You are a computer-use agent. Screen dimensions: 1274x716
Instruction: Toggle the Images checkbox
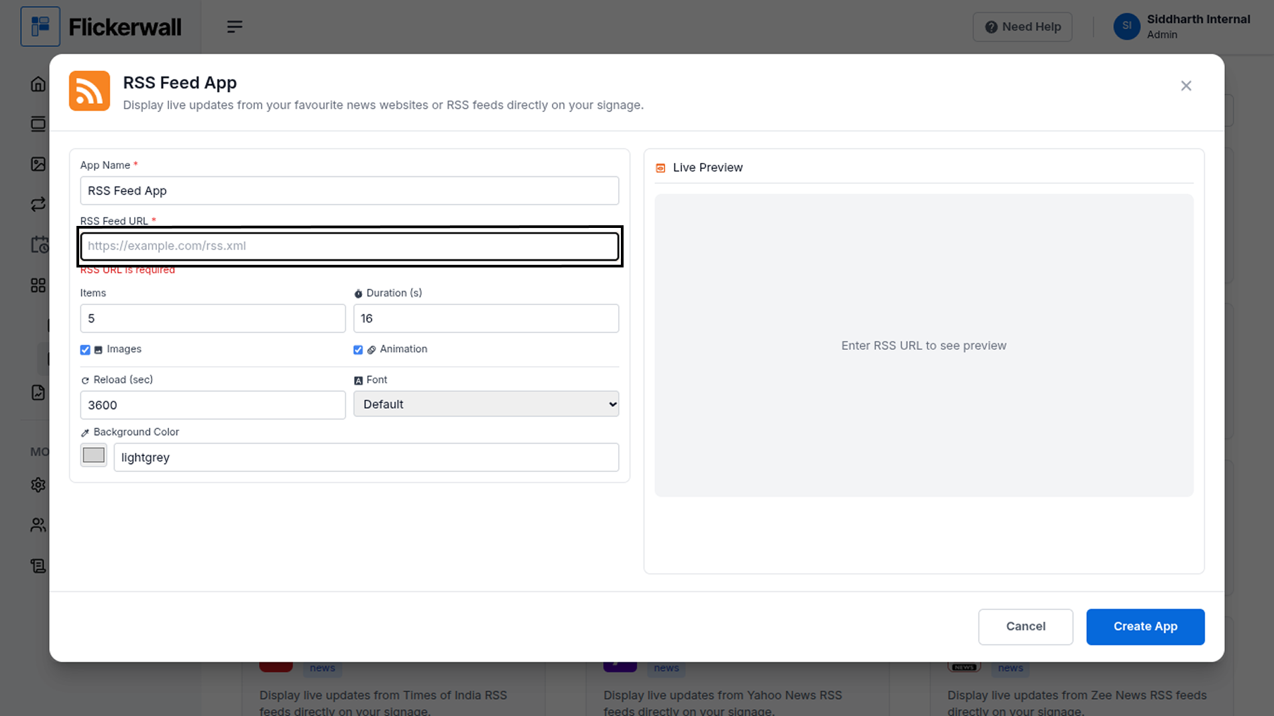85,350
